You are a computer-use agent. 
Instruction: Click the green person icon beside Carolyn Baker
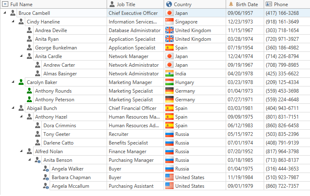pyautogui.click(x=21, y=82)
